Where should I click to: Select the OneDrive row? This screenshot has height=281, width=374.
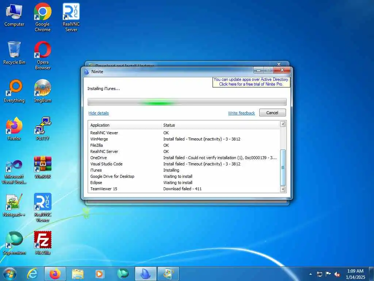coord(184,158)
